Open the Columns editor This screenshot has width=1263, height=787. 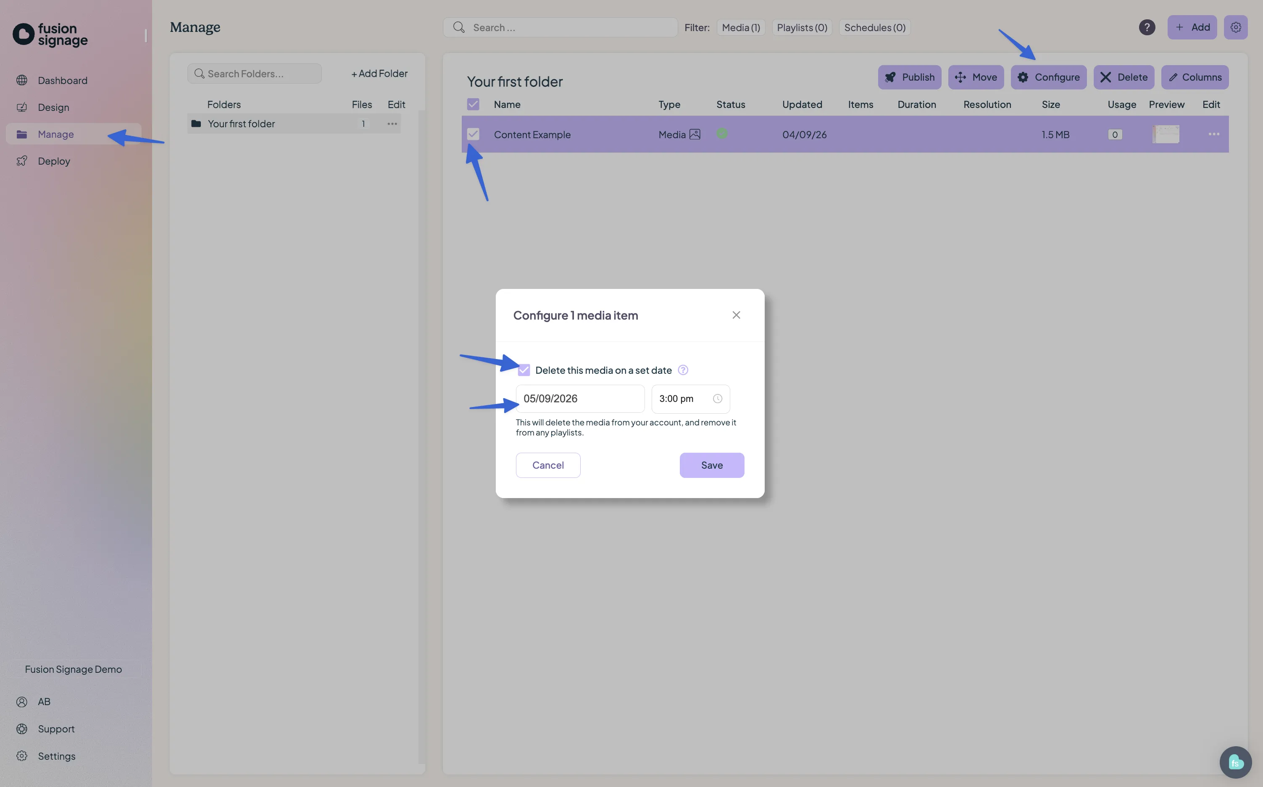tap(1195, 77)
